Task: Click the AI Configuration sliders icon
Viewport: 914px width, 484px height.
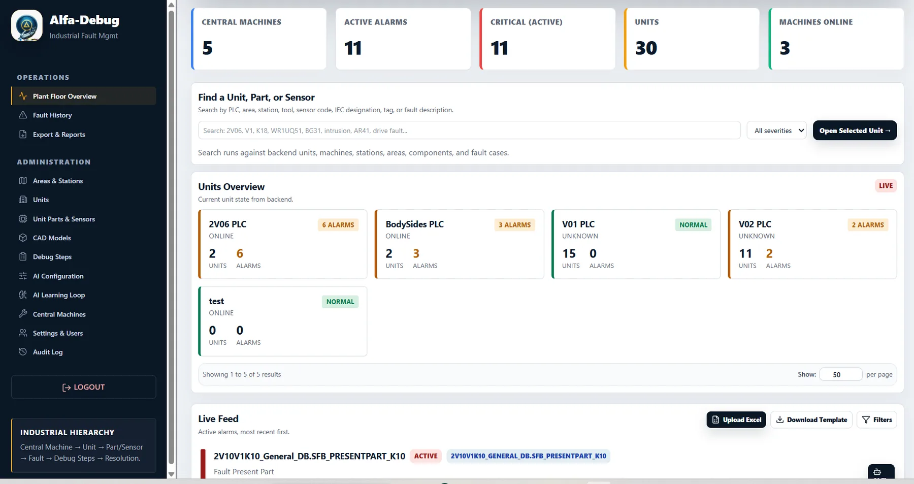Action: (23, 276)
